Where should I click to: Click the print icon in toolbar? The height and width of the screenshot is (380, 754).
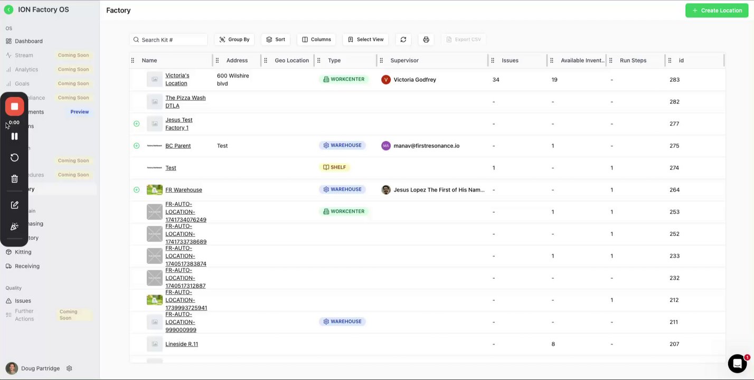[x=426, y=40]
